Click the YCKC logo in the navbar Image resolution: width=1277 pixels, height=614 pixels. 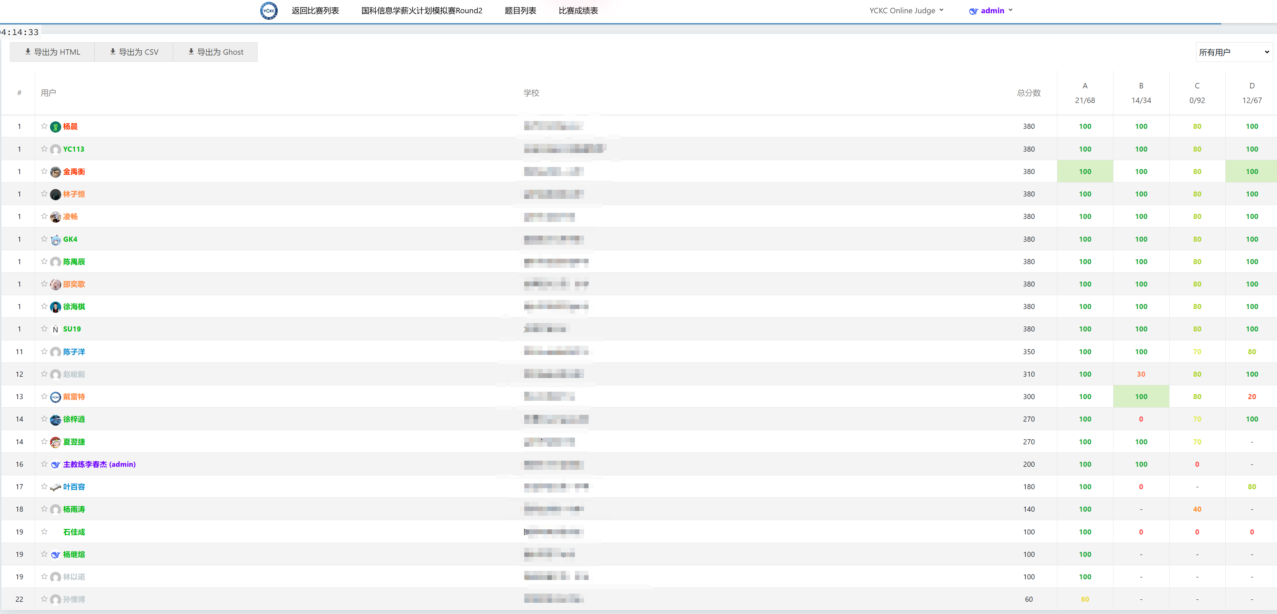[269, 11]
